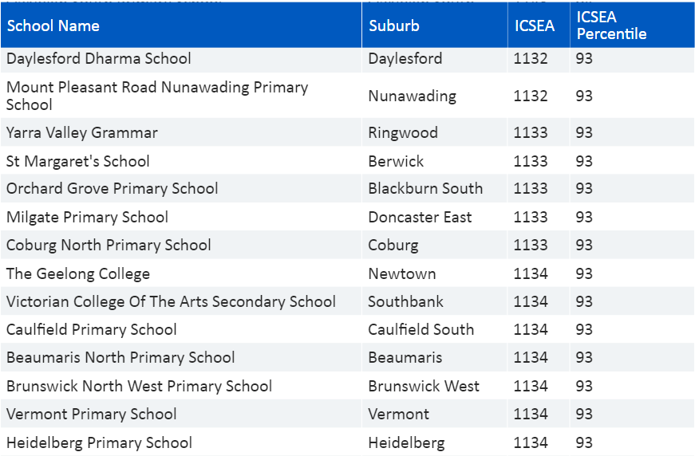This screenshot has width=695, height=456.
Task: Click the Blackburn South suburb cell
Action: [x=425, y=189]
